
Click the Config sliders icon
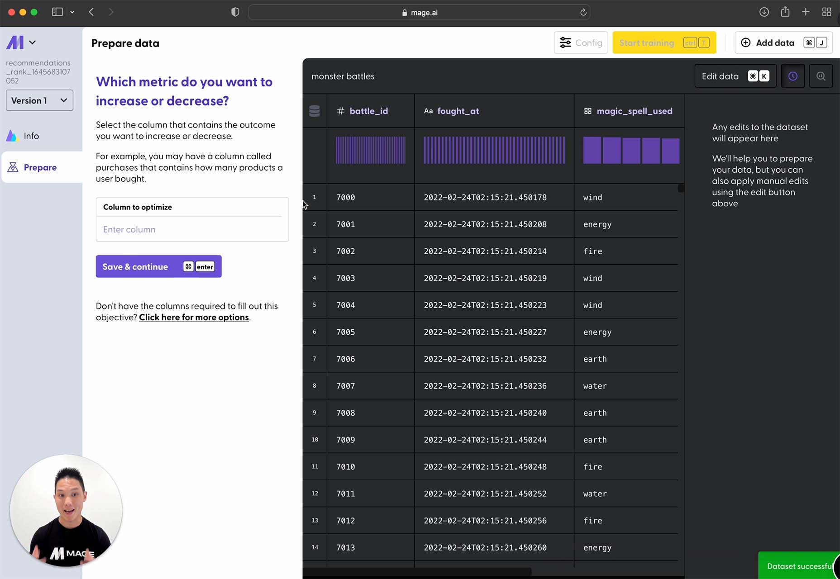pyautogui.click(x=565, y=43)
